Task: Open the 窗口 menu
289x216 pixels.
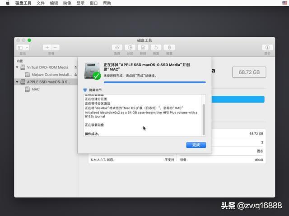Action: (93, 3)
